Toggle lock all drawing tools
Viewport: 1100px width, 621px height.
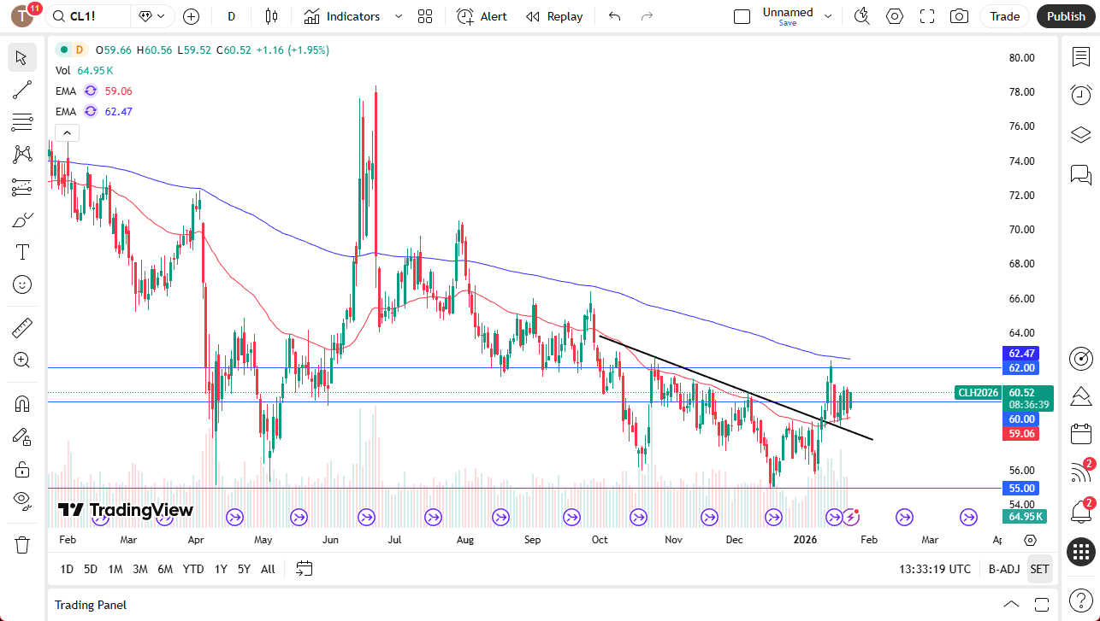coord(22,468)
